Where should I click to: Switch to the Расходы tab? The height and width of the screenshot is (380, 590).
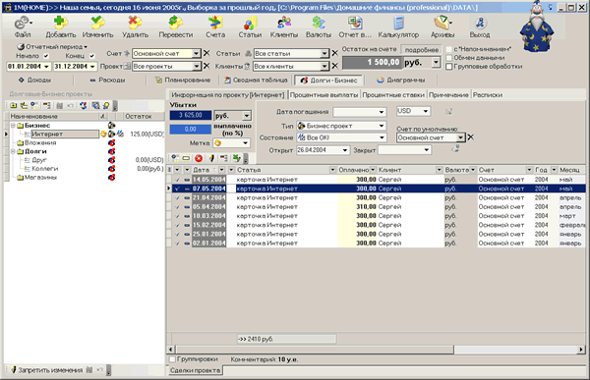coord(108,81)
